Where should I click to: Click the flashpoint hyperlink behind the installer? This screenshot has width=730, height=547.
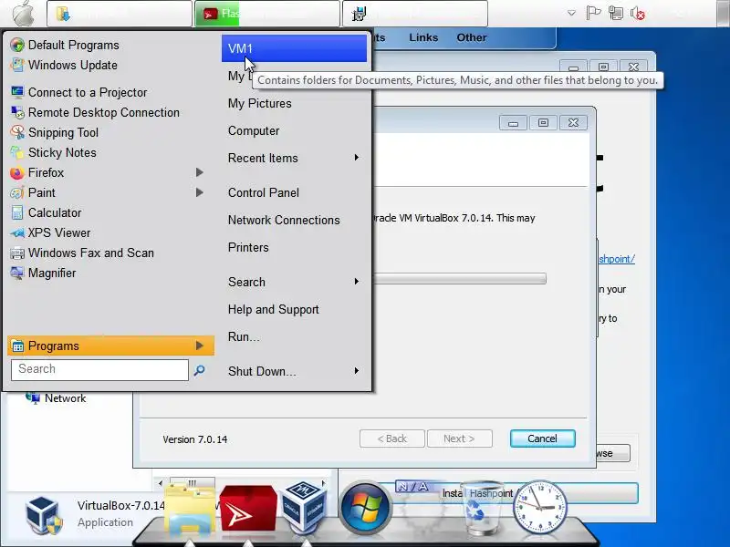(x=617, y=259)
